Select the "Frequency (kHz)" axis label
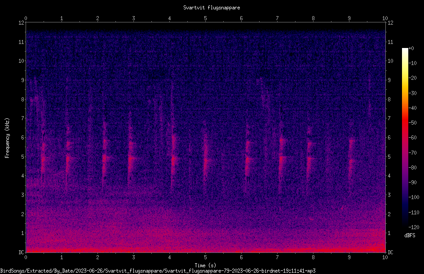 [7, 138]
